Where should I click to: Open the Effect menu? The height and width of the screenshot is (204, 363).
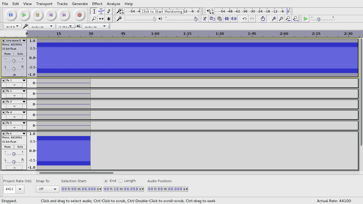(97, 4)
